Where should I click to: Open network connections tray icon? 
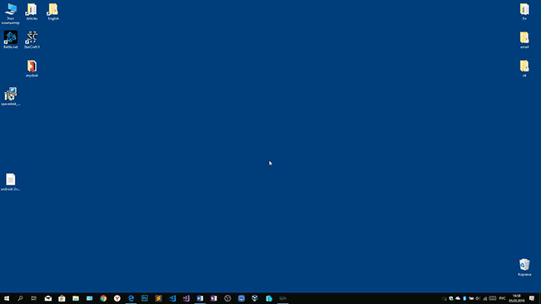pos(484,298)
